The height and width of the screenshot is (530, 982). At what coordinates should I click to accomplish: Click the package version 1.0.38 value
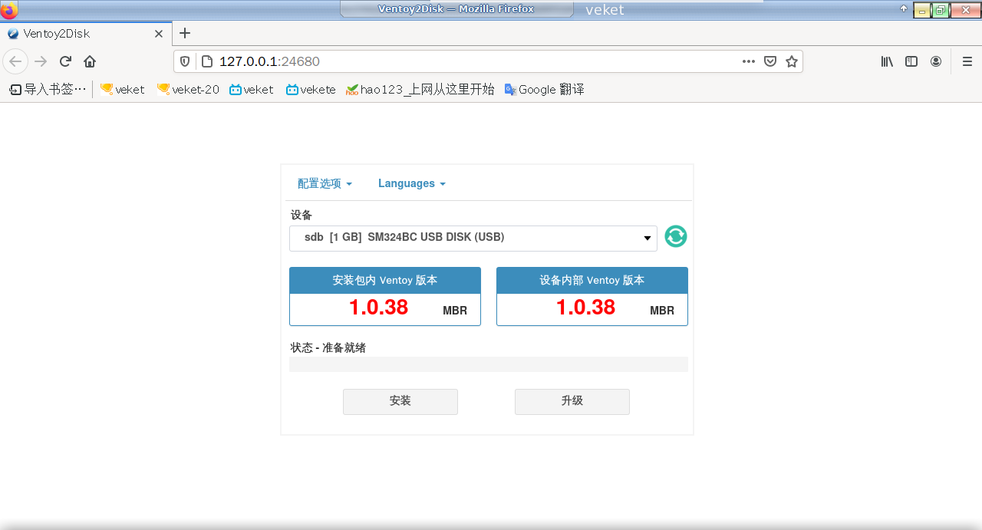pos(378,308)
